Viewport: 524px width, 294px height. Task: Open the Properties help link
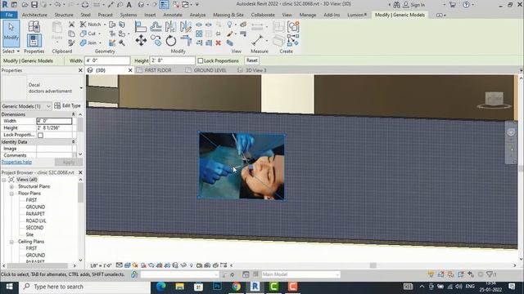pyautogui.click(x=16, y=162)
